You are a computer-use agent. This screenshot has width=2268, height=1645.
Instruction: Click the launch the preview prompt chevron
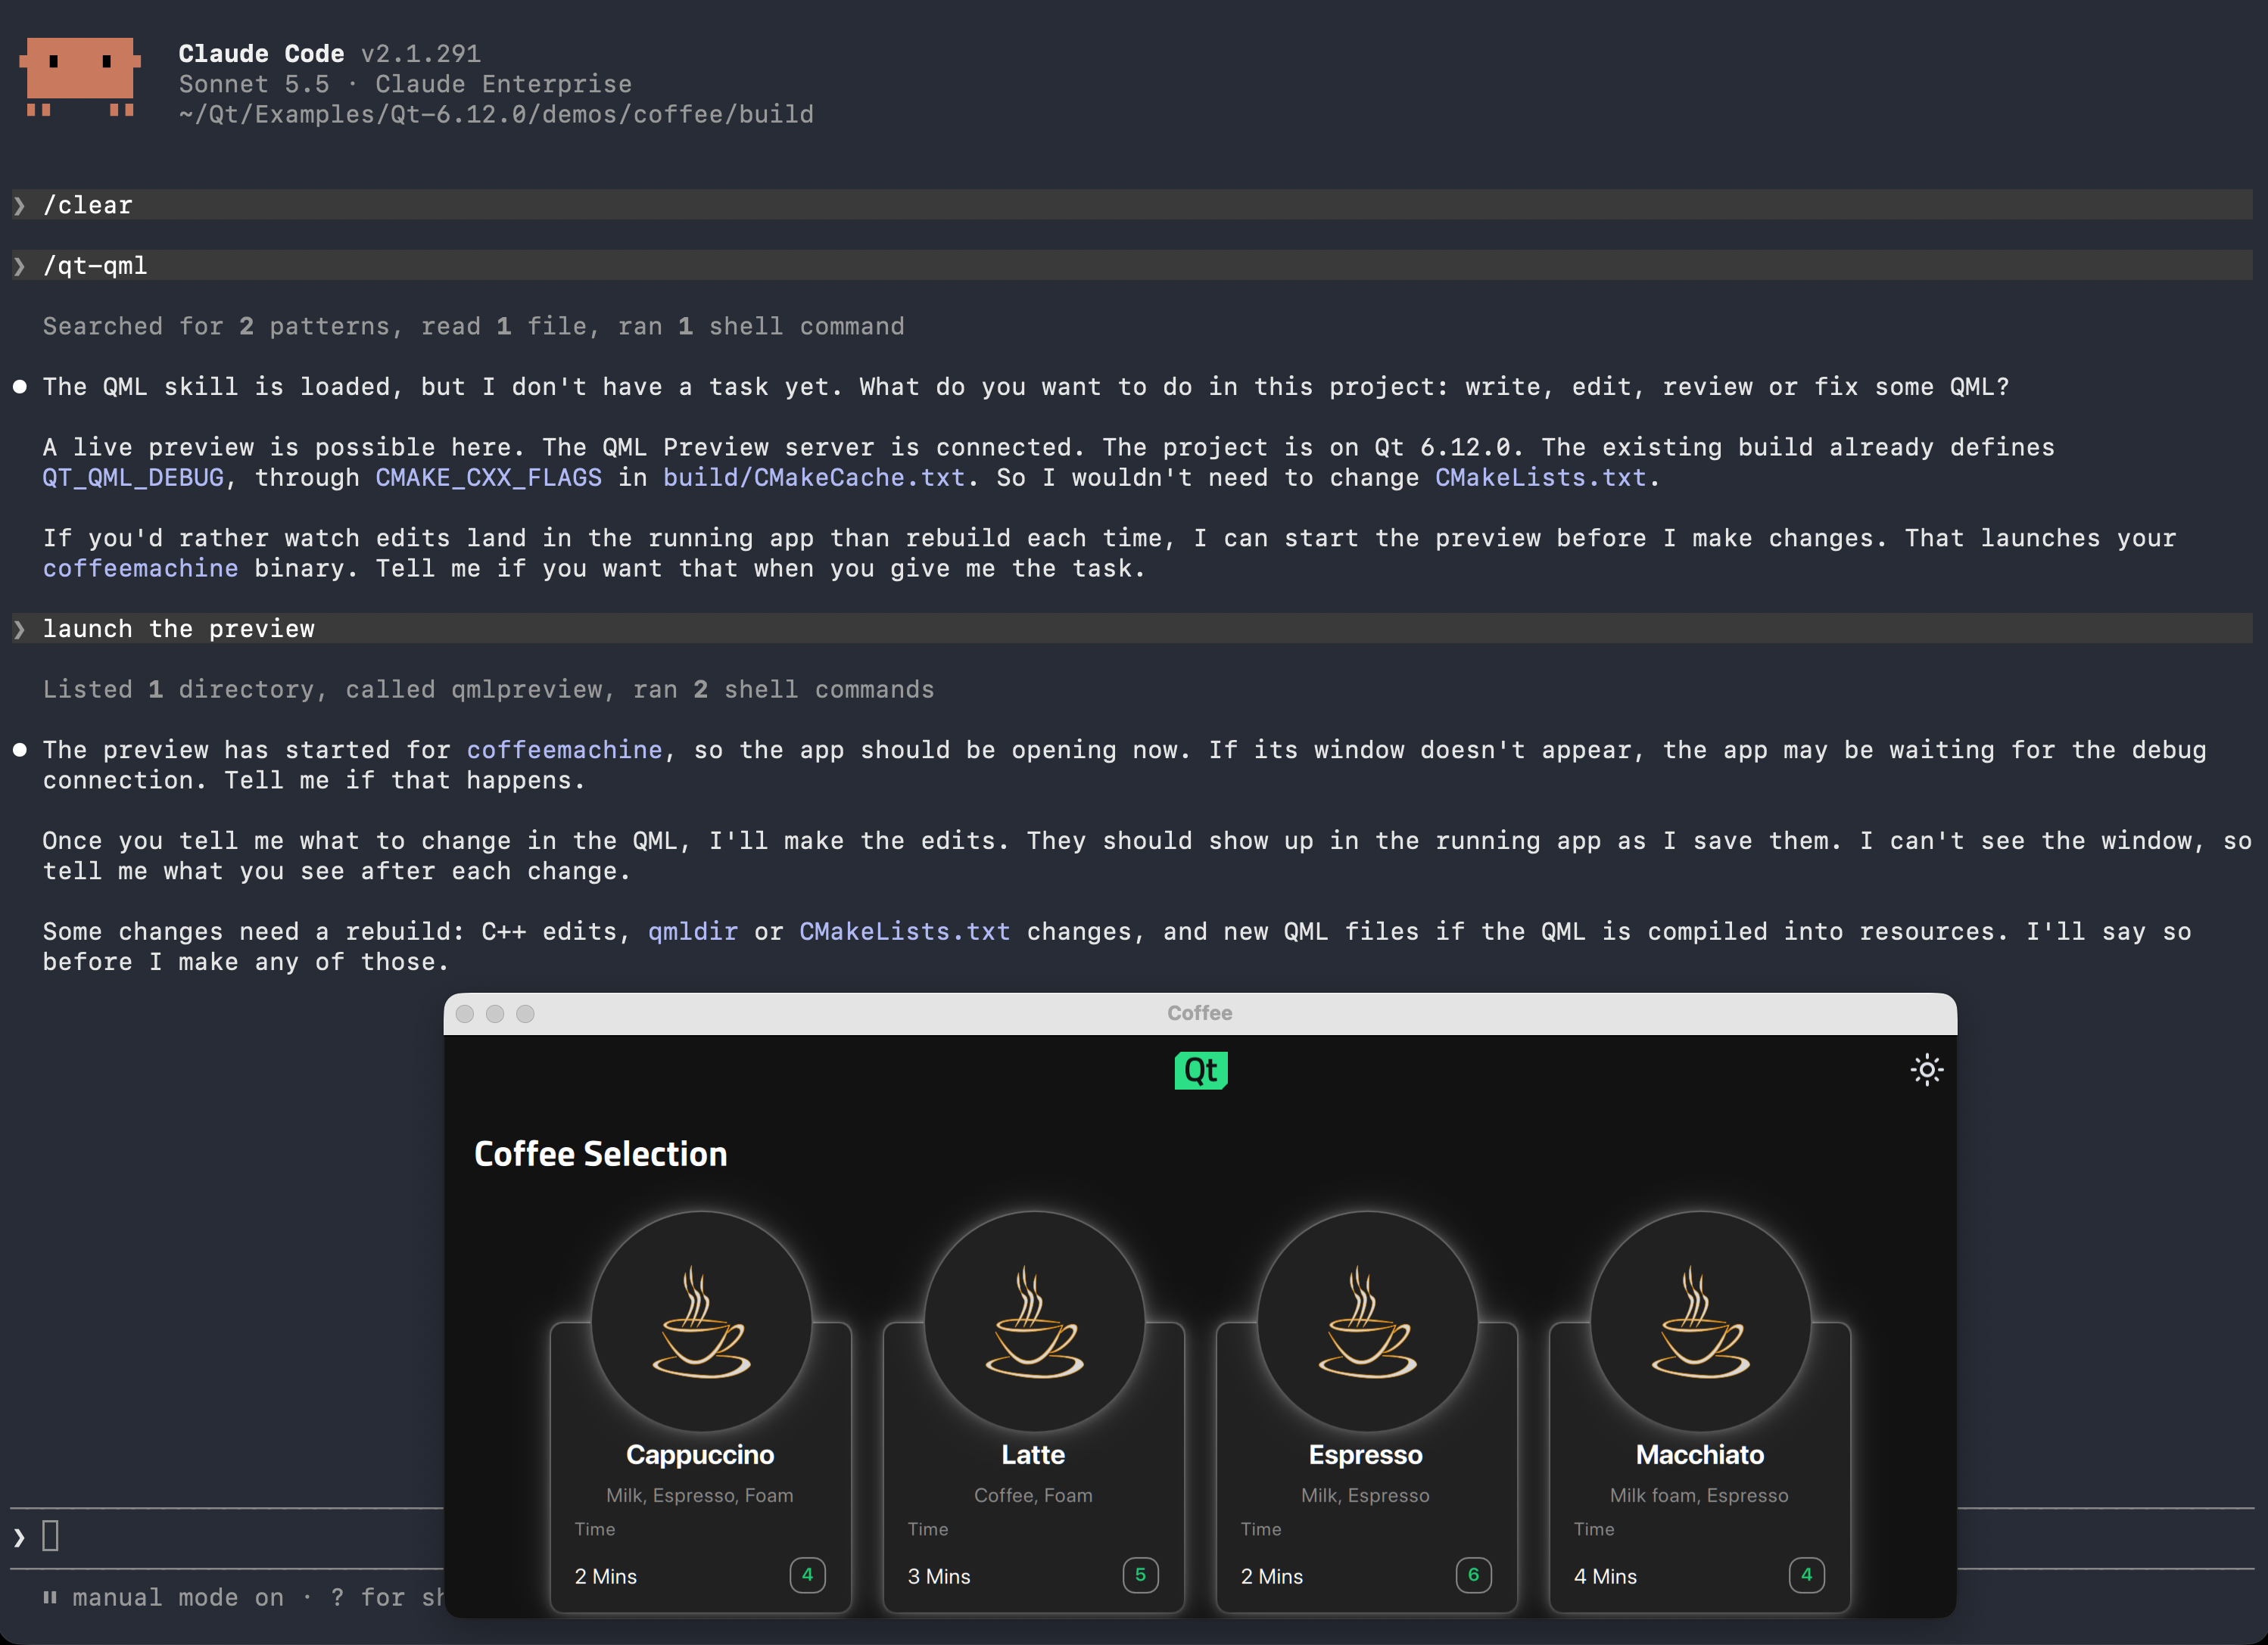19,629
